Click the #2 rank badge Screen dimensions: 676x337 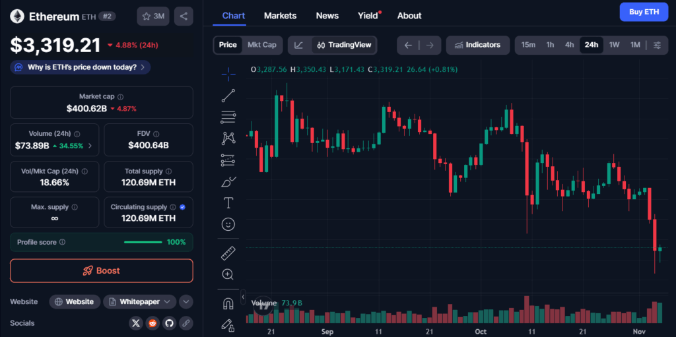pos(107,16)
